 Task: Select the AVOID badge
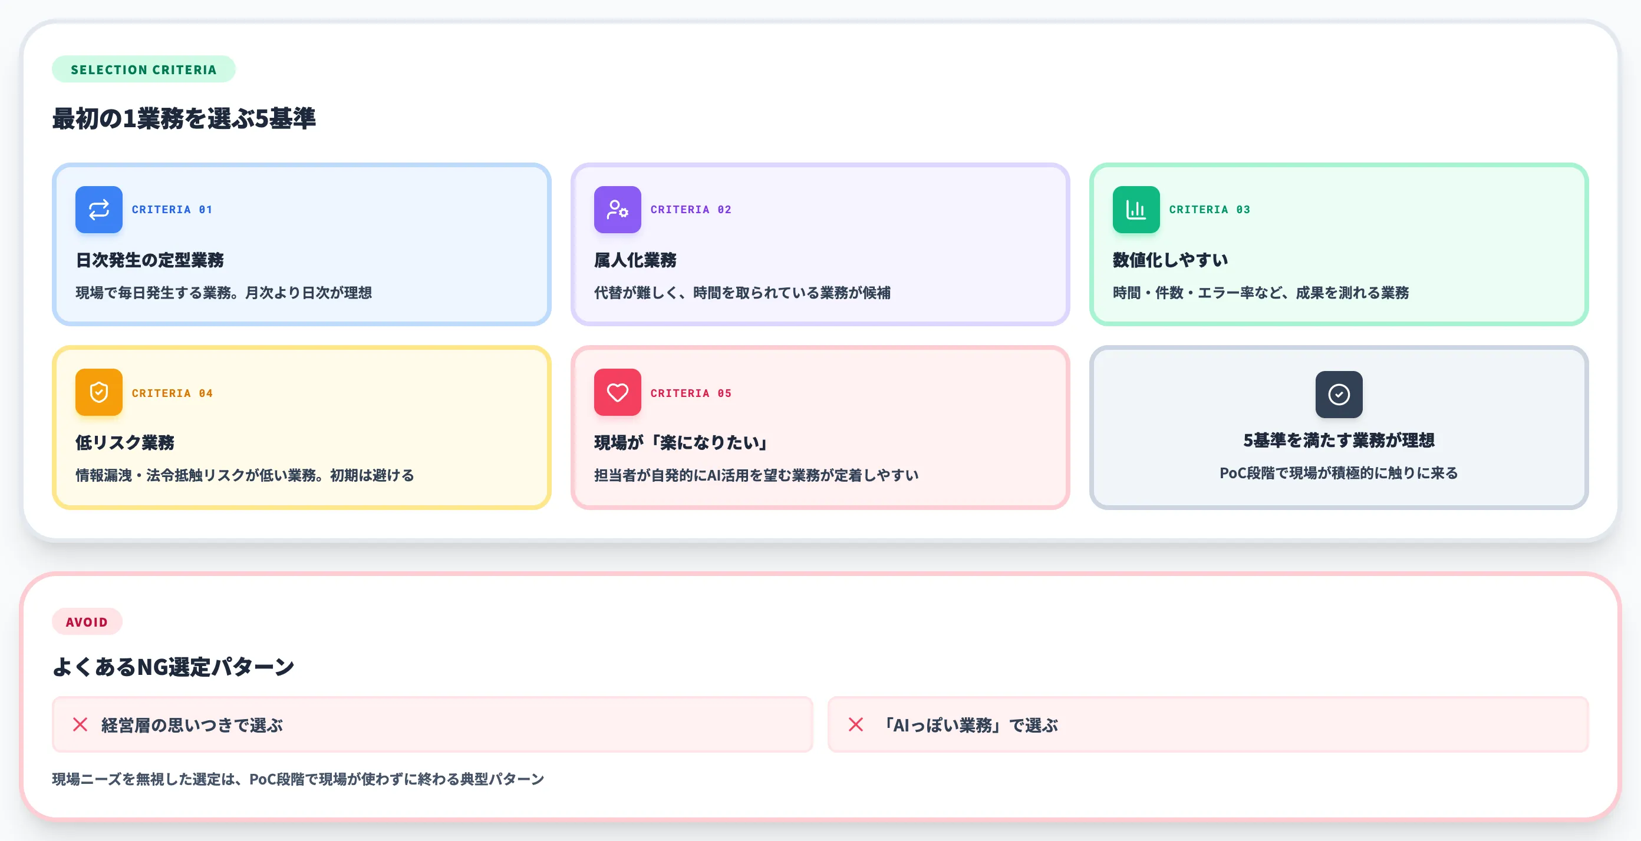coord(87,621)
